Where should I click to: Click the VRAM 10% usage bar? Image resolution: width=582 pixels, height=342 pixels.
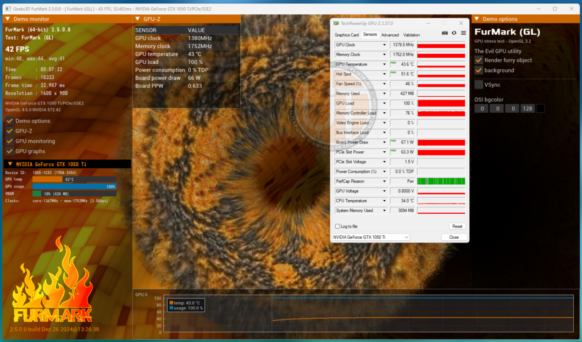[74, 194]
